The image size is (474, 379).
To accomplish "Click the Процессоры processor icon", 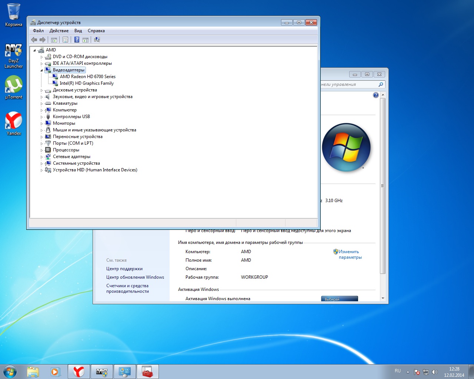I will tap(48, 150).
